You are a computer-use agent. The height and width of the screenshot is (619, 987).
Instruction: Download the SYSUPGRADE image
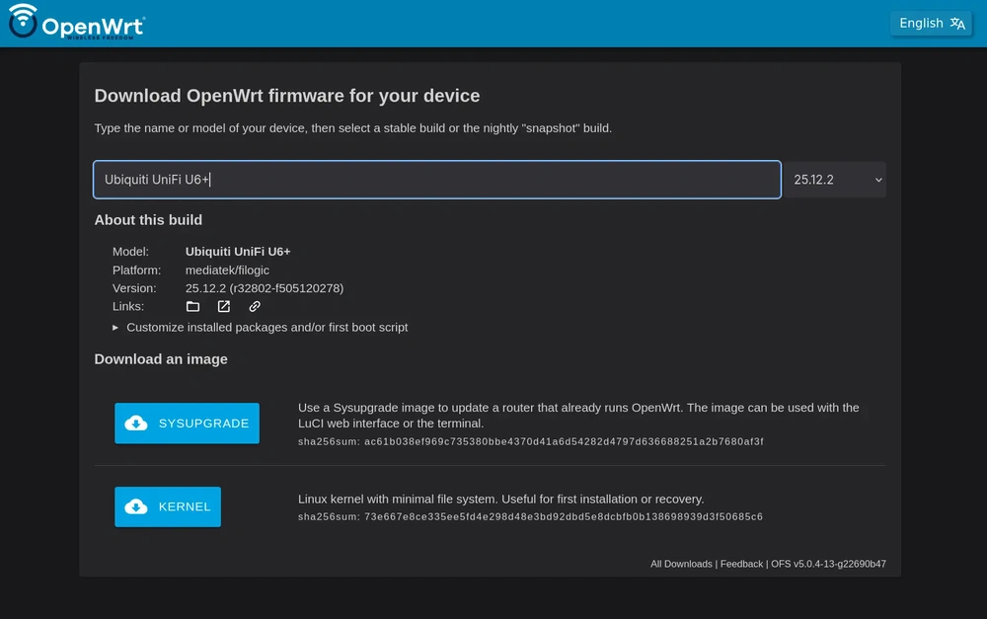click(x=187, y=424)
